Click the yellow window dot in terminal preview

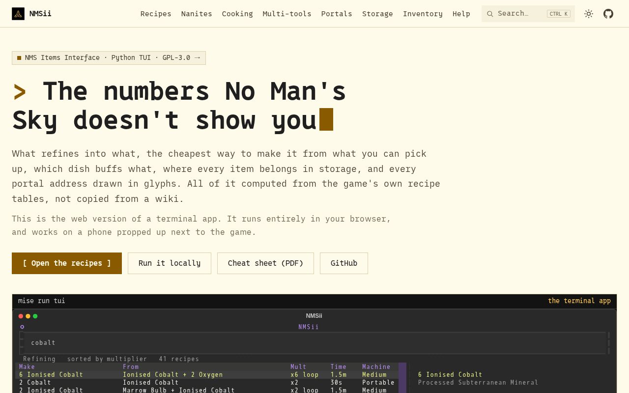(x=28, y=316)
